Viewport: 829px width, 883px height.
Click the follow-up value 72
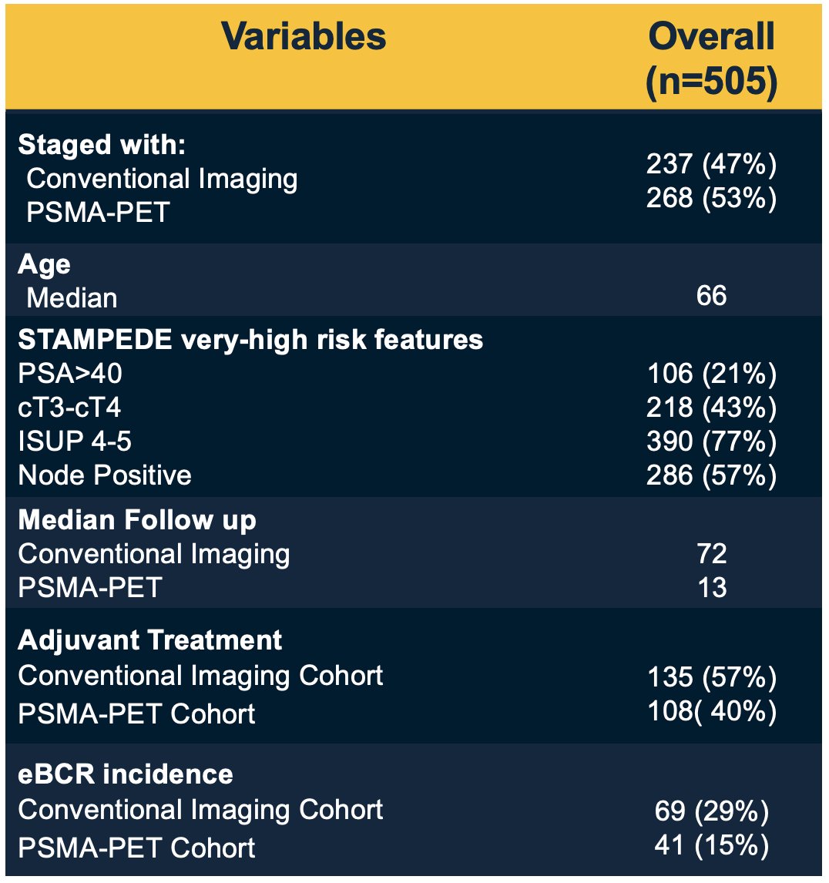tap(712, 553)
